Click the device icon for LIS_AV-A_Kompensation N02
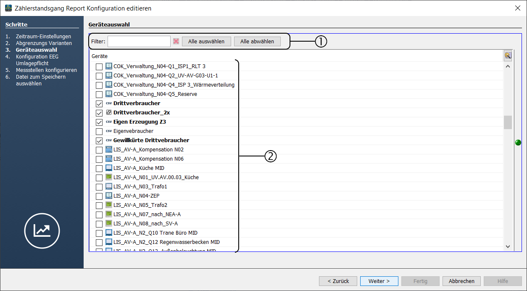 tap(109, 150)
